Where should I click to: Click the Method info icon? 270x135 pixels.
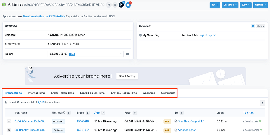(63, 112)
